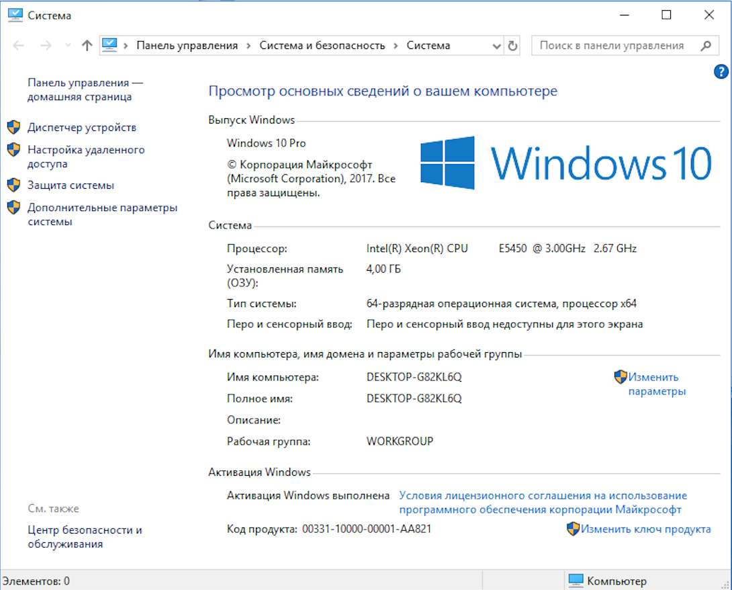This screenshot has width=732, height=590.
Task: Click shield icon beside Настройка удаленного доступа
Action: coord(13,149)
